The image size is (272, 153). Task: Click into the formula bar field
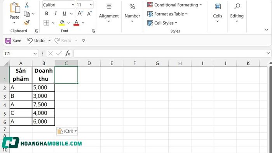(169, 54)
